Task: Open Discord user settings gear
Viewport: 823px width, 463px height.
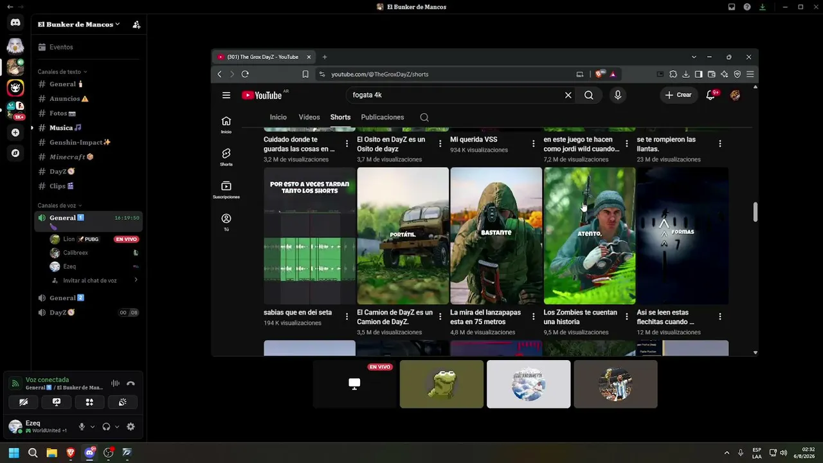Action: click(131, 426)
